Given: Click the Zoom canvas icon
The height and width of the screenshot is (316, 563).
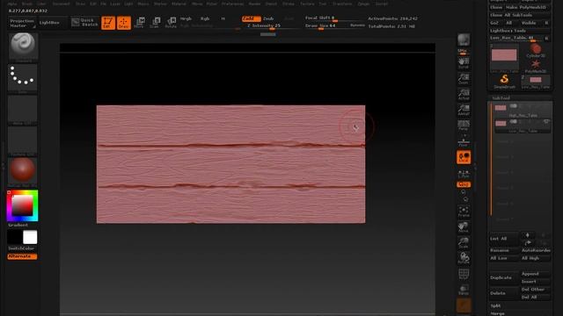Looking at the screenshot, I should click(x=464, y=79).
